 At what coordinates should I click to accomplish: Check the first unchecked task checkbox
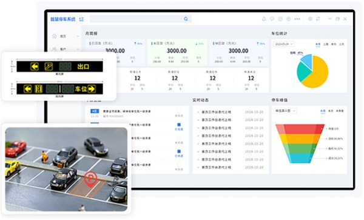[x=179, y=111]
